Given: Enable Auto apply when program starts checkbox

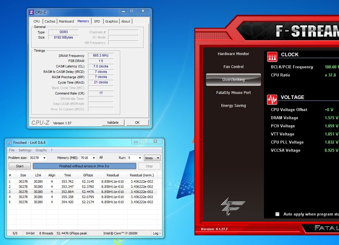Looking at the screenshot, I should [x=277, y=214].
